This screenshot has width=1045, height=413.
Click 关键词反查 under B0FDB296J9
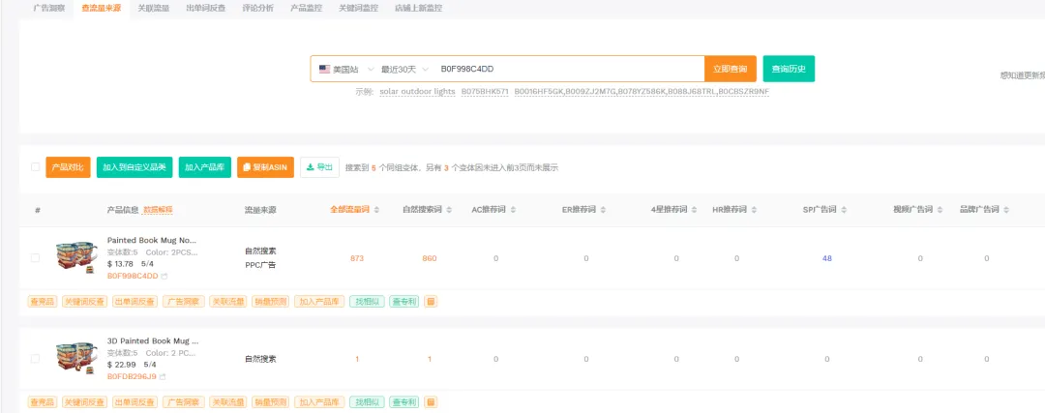(84, 402)
